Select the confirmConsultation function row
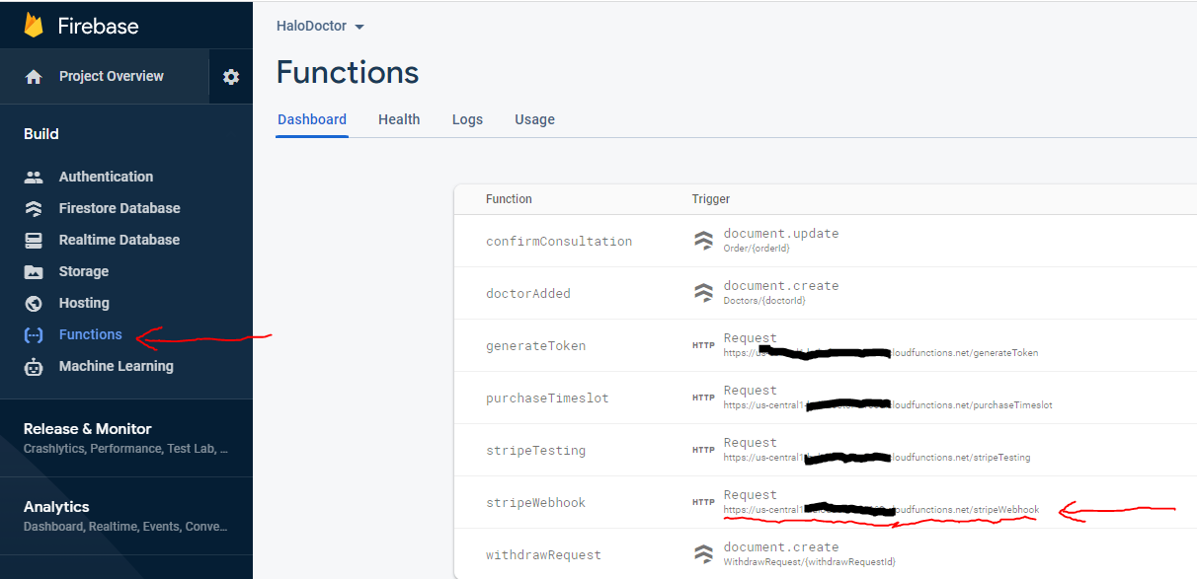This screenshot has height=579, width=1197. coord(559,242)
